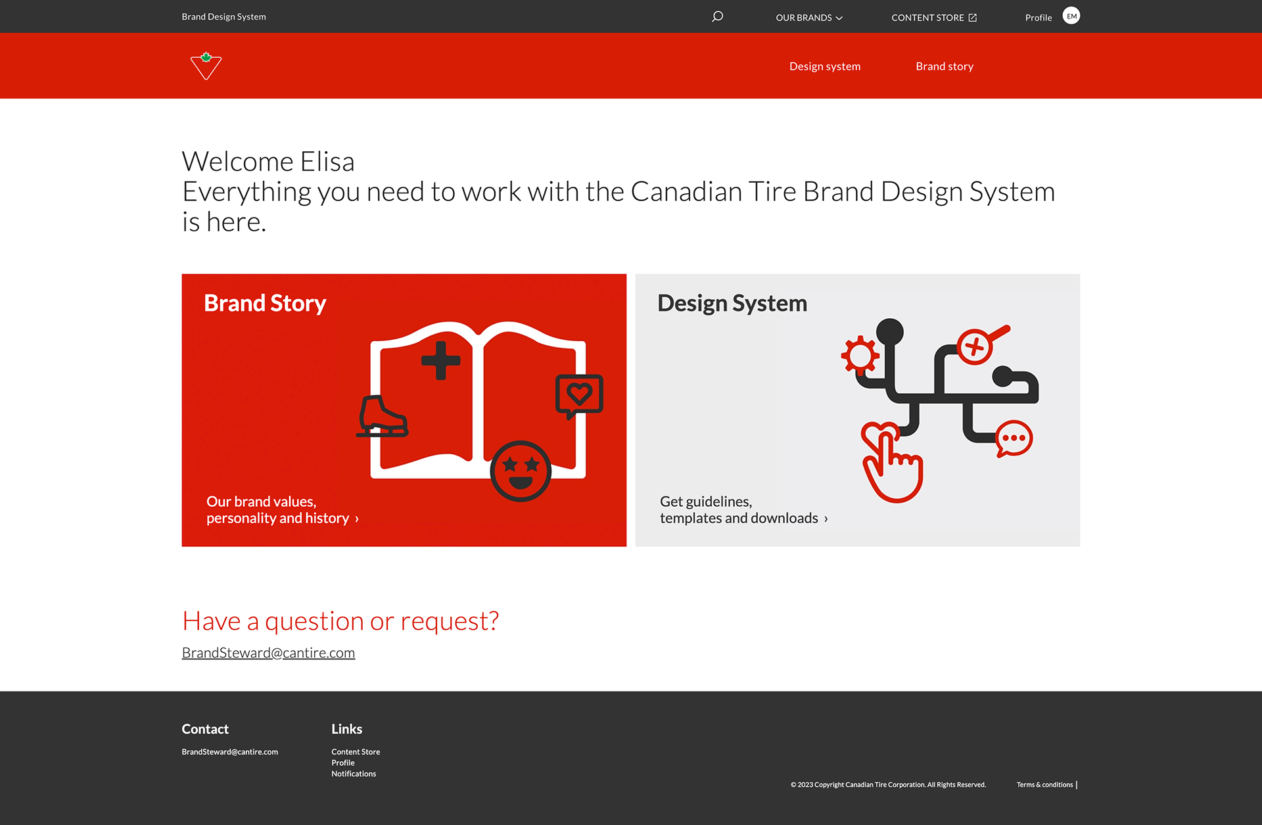Click 'Get guidelines, templates and downloads'
This screenshot has width=1262, height=825.
click(744, 509)
